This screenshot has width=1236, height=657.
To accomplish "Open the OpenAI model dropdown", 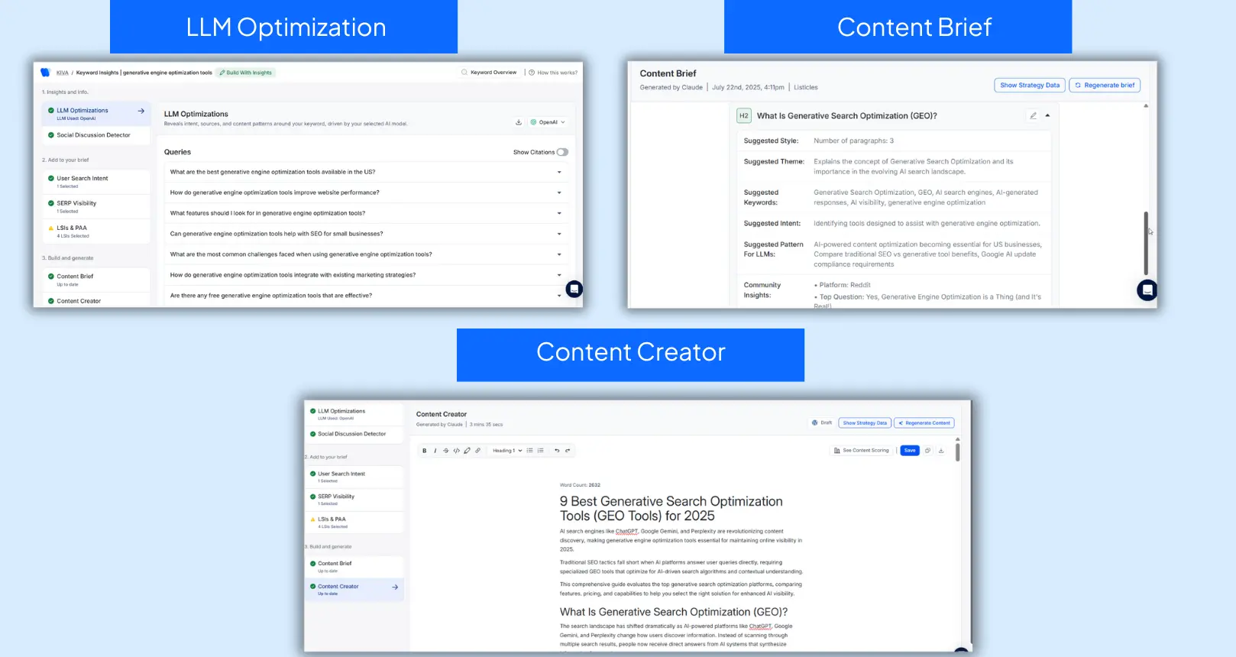I will [x=548, y=122].
